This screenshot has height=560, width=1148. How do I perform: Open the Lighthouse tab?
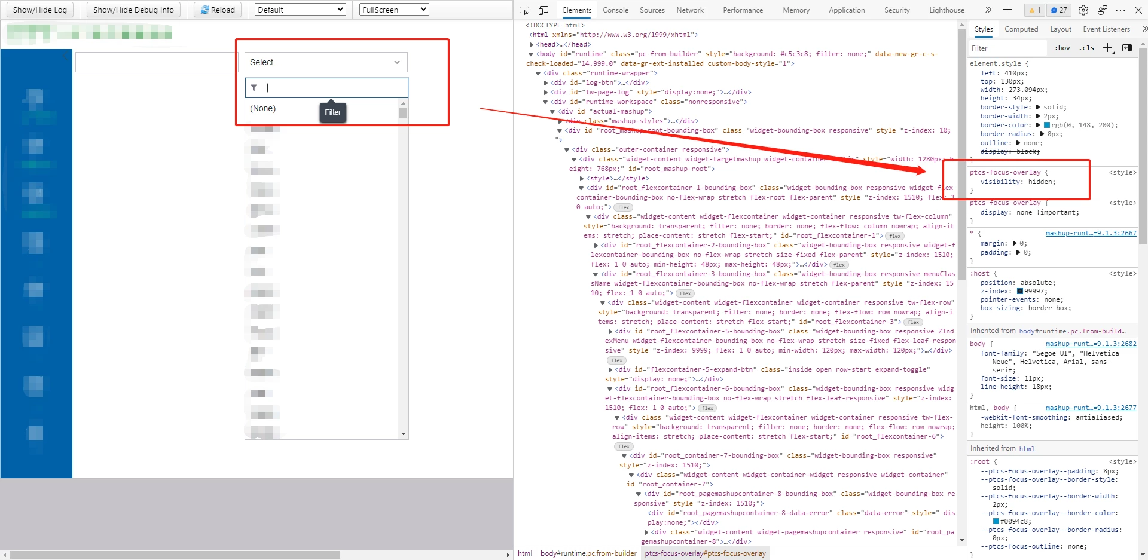[x=947, y=10]
